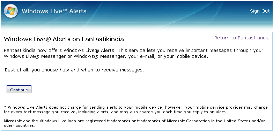Image resolution: width=273 pixels, height=131 pixels.
Task: Click the Windows Live™ Alerts header title
Action: [54, 11]
